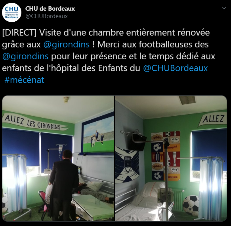The height and width of the screenshot is (226, 231).
Task: Click the drinking glass on the bed table
Action: 97,201
